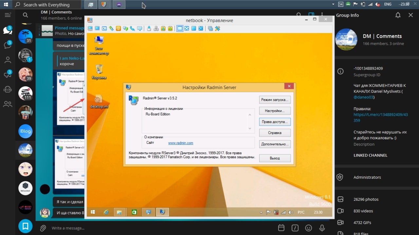Click РУС language indicator on remote taskbar
Image resolution: width=419 pixels, height=235 pixels.
pos(301,212)
